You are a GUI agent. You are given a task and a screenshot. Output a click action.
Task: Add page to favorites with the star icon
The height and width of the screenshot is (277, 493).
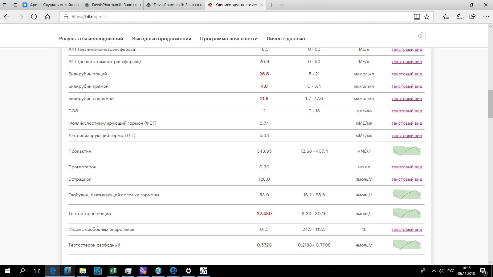pos(427,17)
